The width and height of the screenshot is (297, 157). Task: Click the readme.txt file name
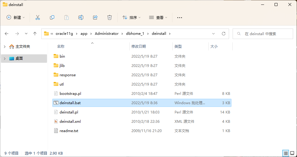[69, 131]
